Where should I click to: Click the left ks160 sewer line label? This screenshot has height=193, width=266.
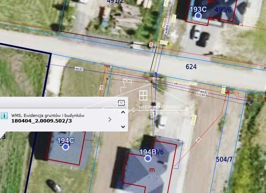[127, 80]
